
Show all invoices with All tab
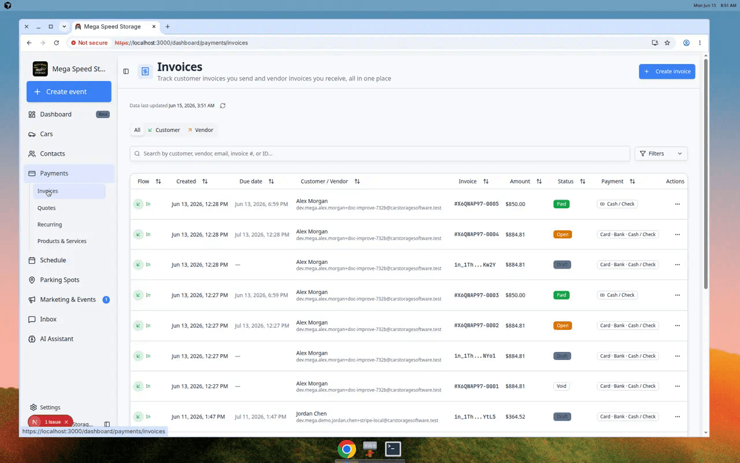(x=137, y=130)
